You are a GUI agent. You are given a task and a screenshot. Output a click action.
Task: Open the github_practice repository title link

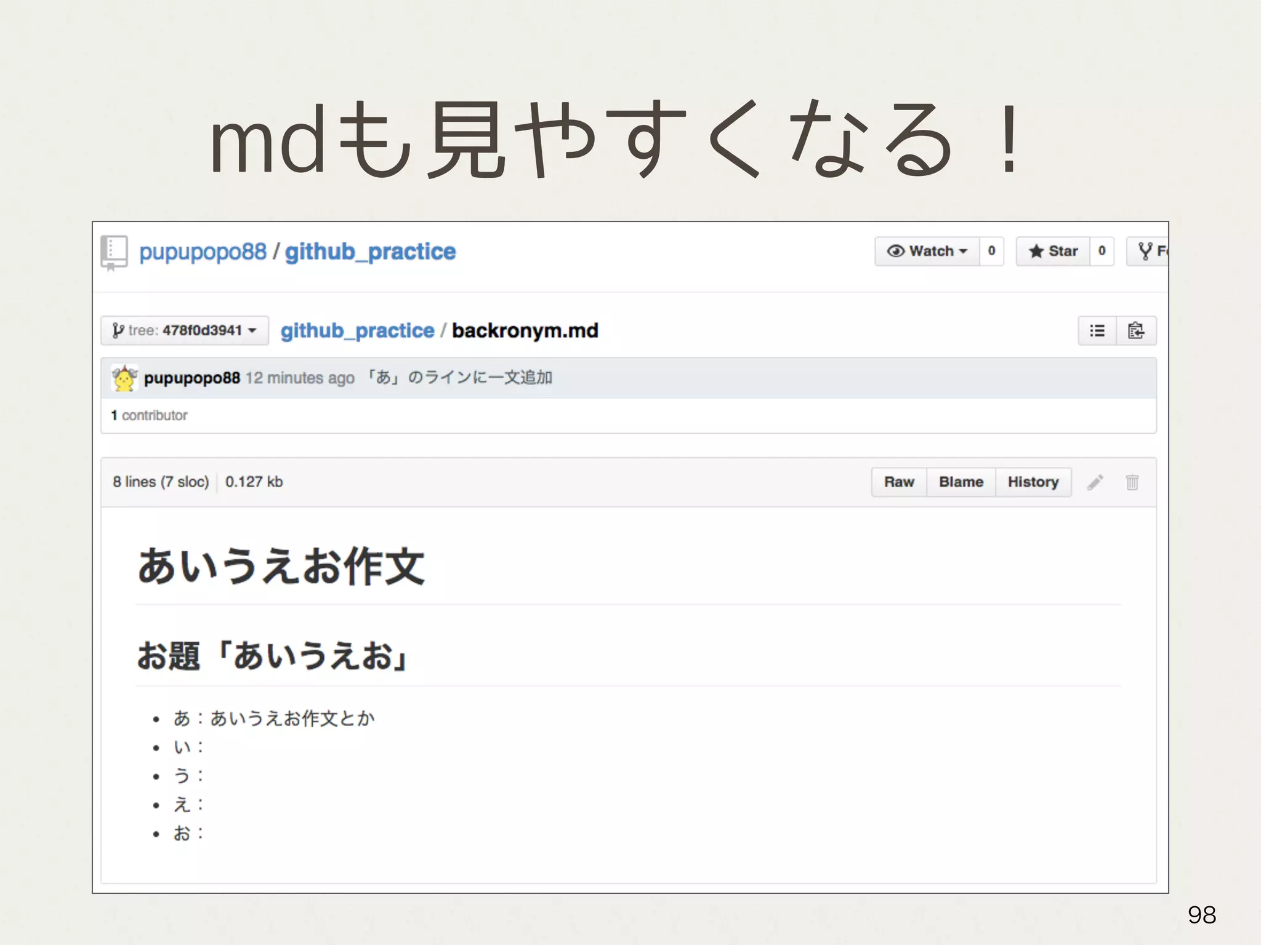[x=370, y=252]
